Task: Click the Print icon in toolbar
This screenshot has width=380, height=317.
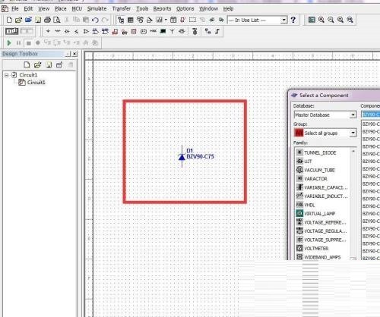Action: click(x=47, y=20)
